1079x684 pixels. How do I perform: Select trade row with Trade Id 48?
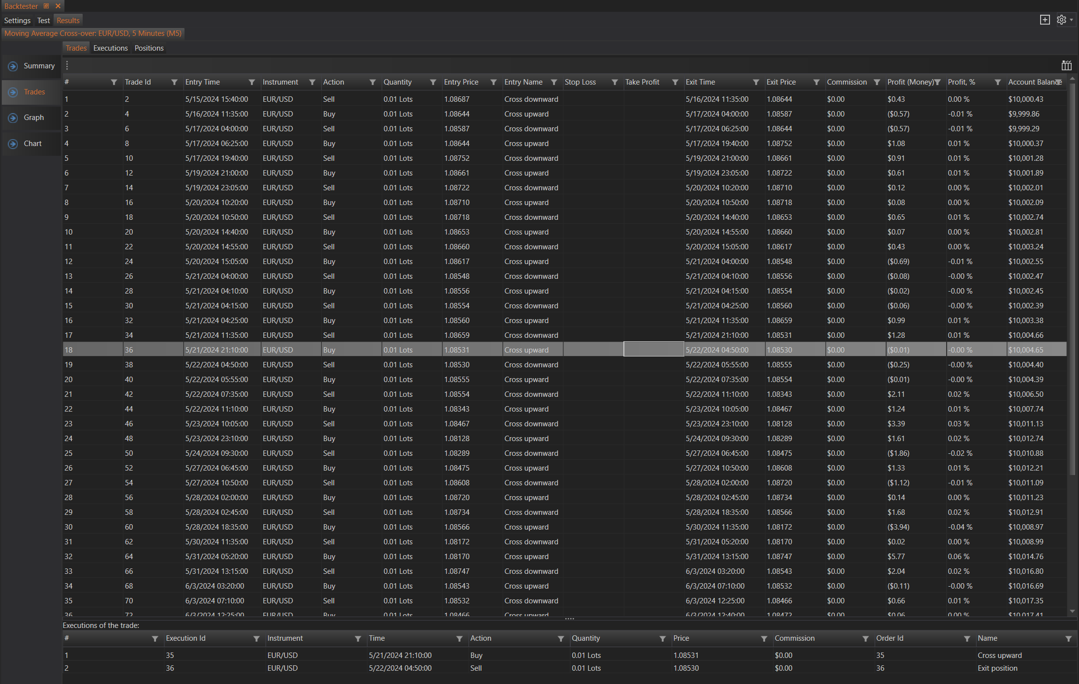point(129,439)
